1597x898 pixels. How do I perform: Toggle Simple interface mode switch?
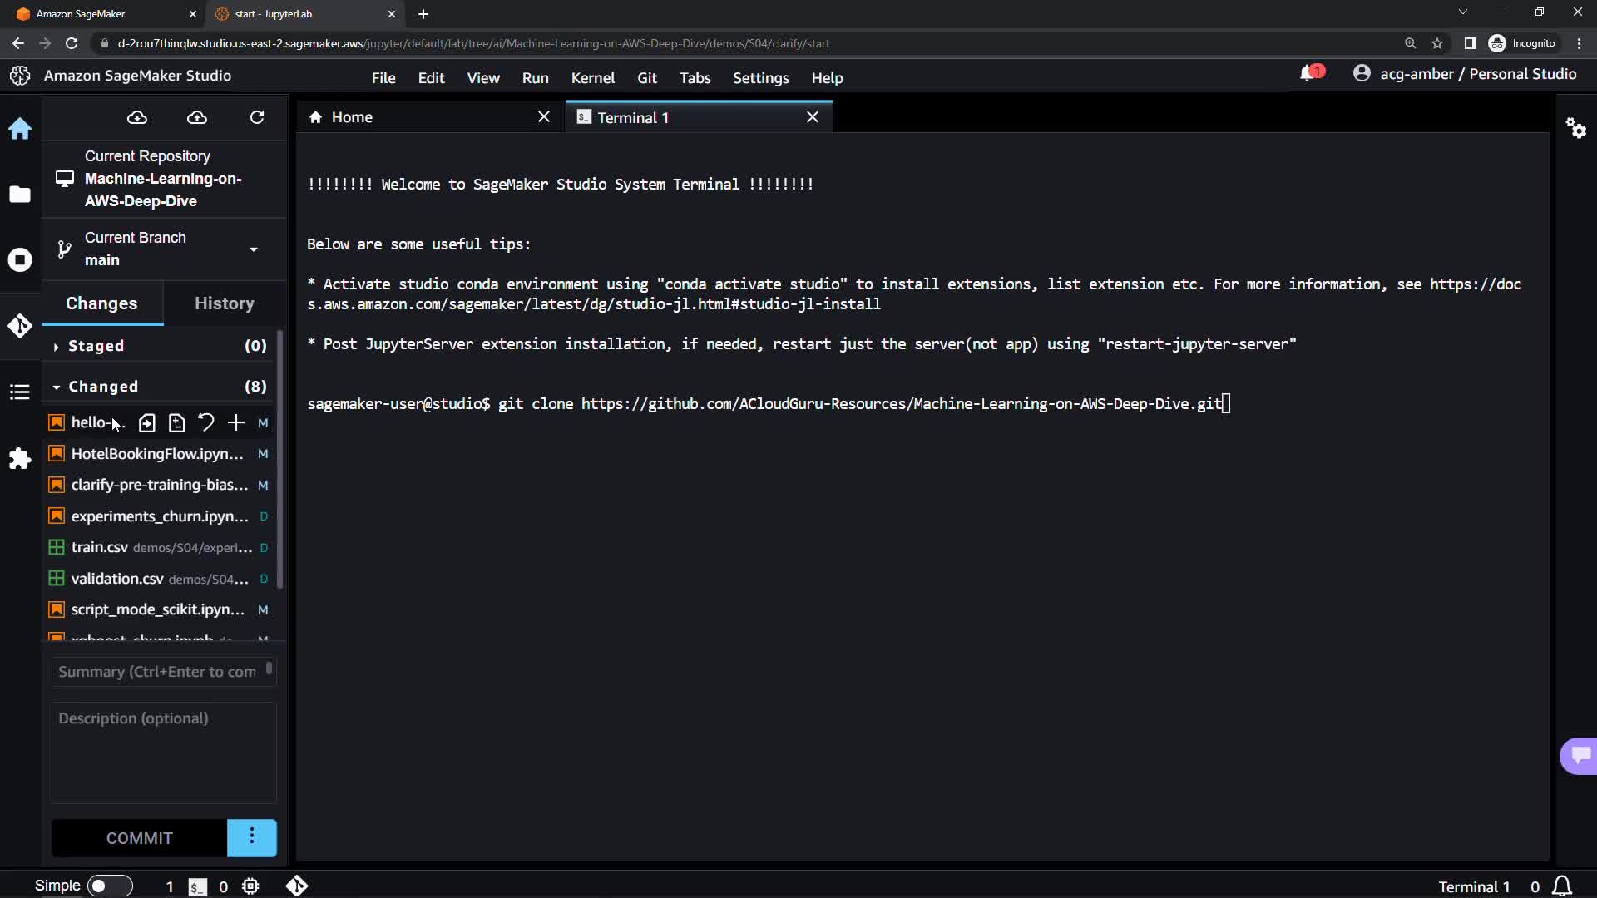point(110,886)
